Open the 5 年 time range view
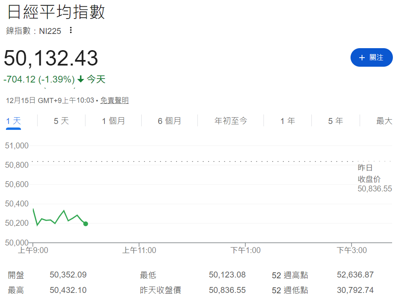This screenshot has width=400, height=300. (335, 121)
